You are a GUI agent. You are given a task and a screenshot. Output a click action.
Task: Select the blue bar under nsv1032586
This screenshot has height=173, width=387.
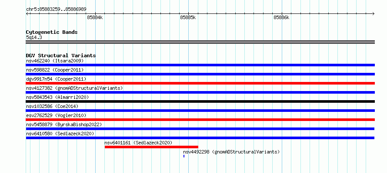pos(200,111)
